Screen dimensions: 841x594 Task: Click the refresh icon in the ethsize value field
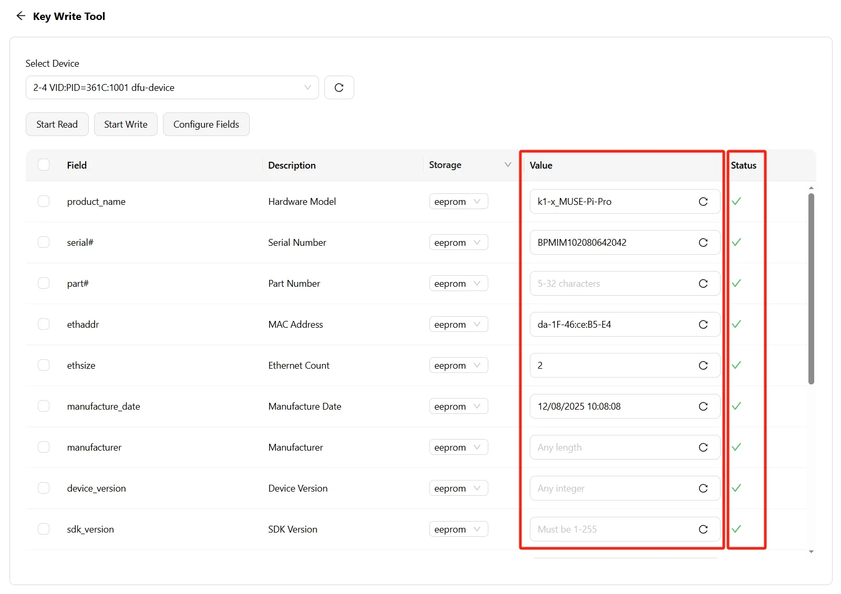[x=703, y=366]
